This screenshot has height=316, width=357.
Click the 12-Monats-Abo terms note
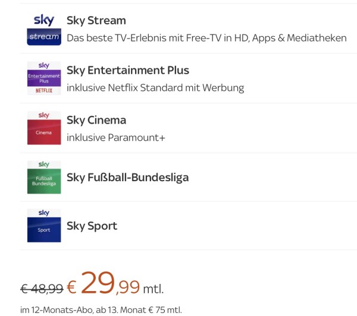(x=101, y=309)
